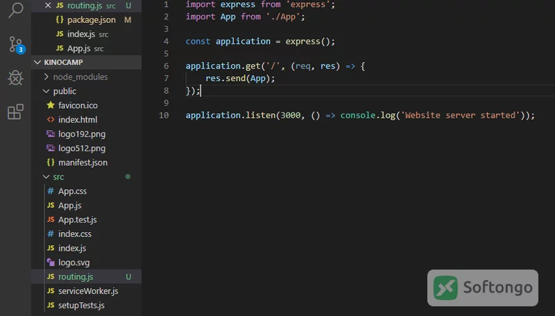The image size is (555, 316).
Task: Select index.js src in Open Editors list
Action: (x=86, y=34)
